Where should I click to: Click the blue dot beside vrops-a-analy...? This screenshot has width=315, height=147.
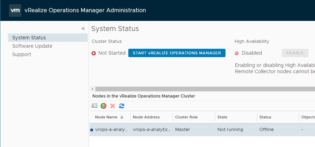92,130
